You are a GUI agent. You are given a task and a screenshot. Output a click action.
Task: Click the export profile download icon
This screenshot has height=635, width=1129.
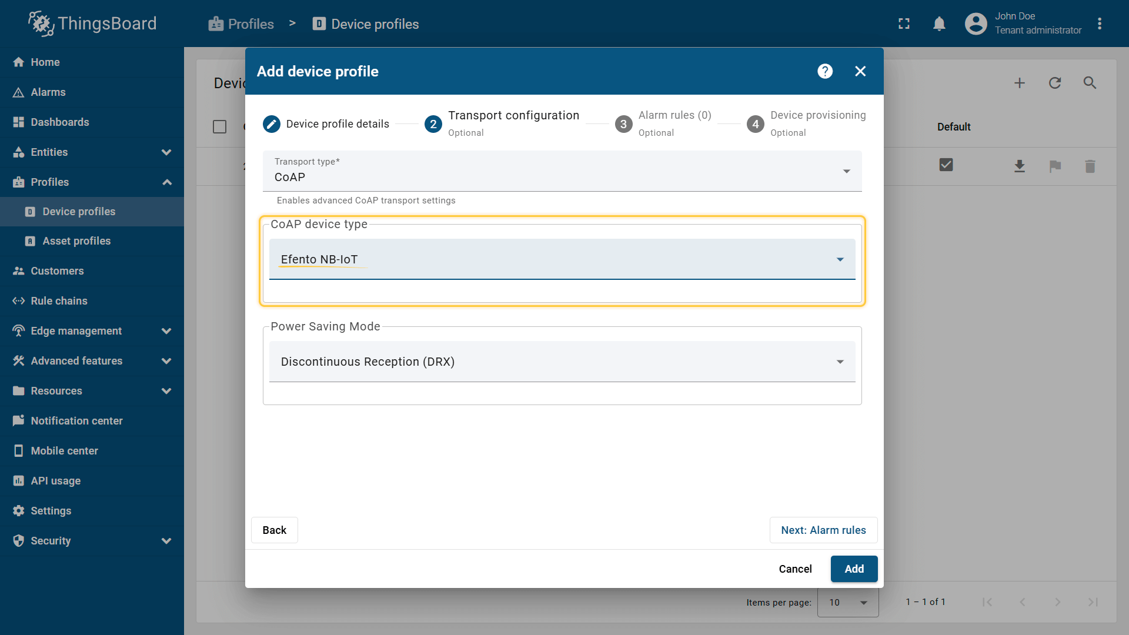click(x=1020, y=166)
